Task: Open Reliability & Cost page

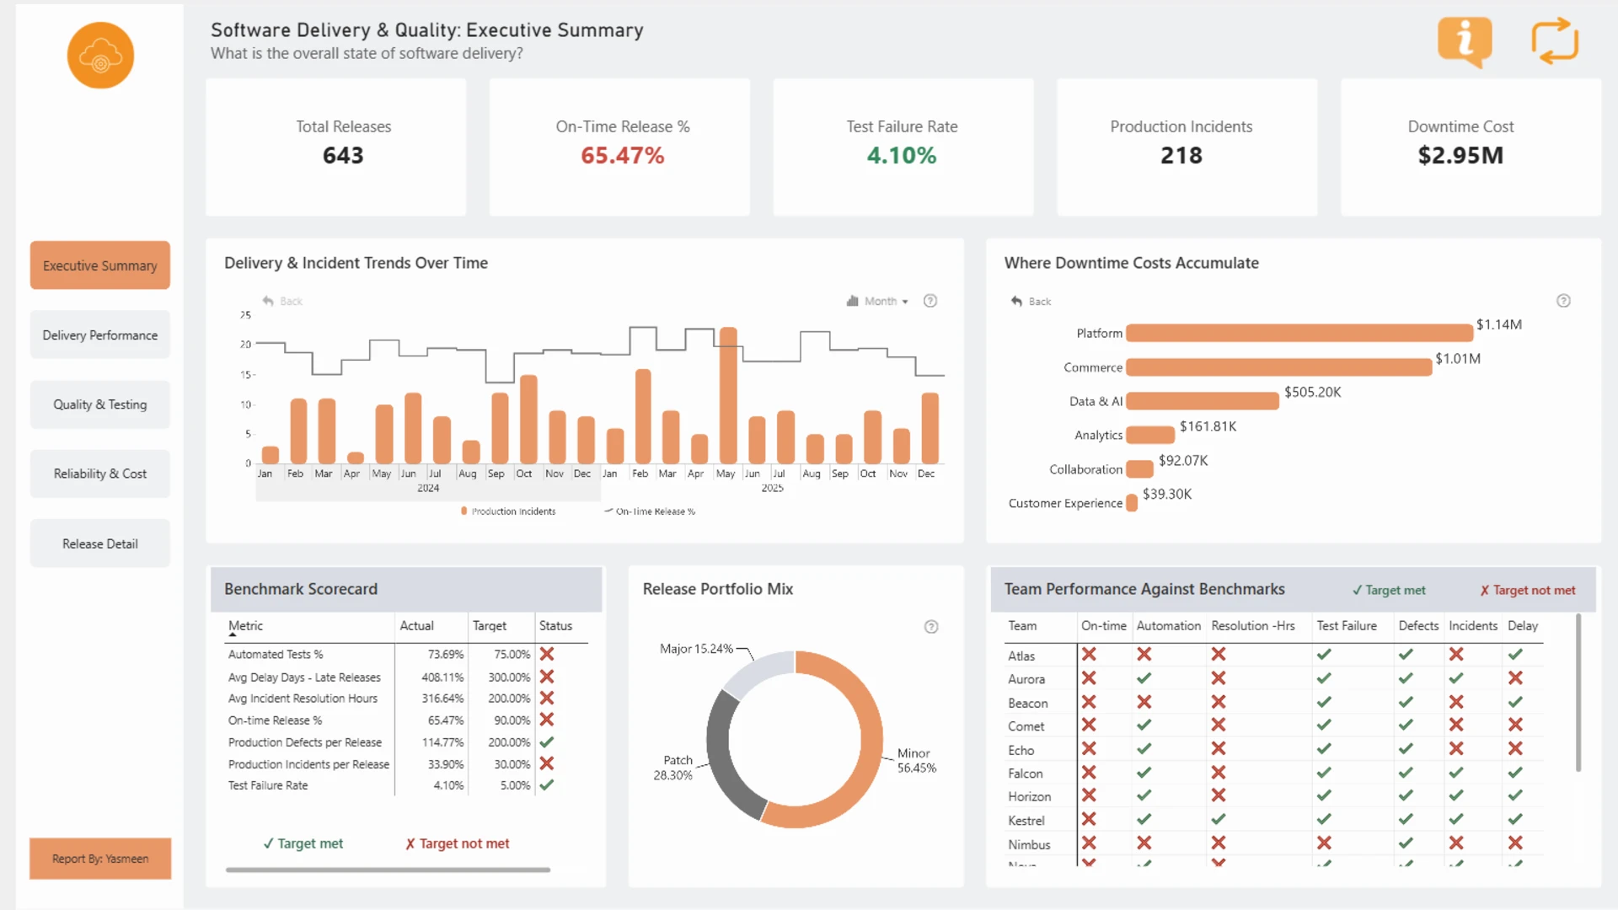Action: (100, 474)
